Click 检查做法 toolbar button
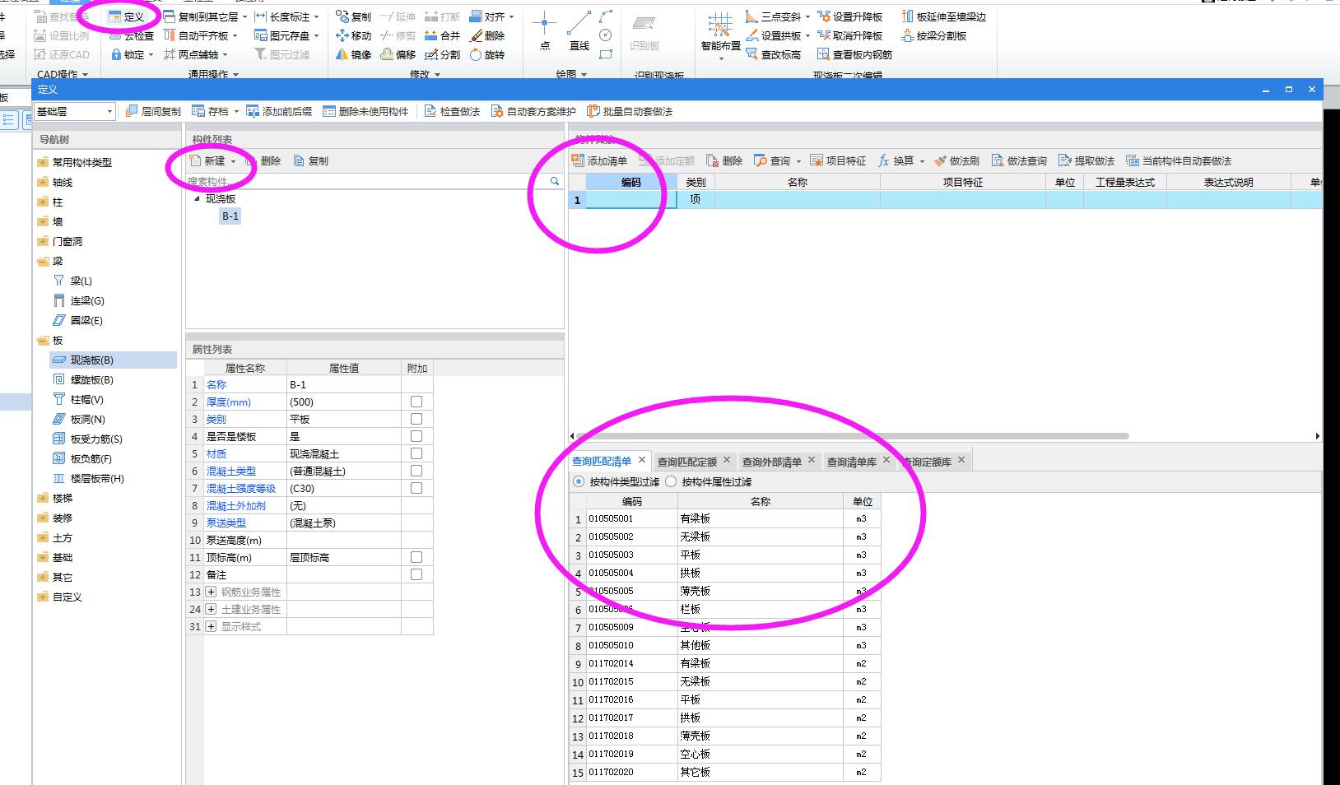This screenshot has width=1340, height=785. click(x=452, y=111)
